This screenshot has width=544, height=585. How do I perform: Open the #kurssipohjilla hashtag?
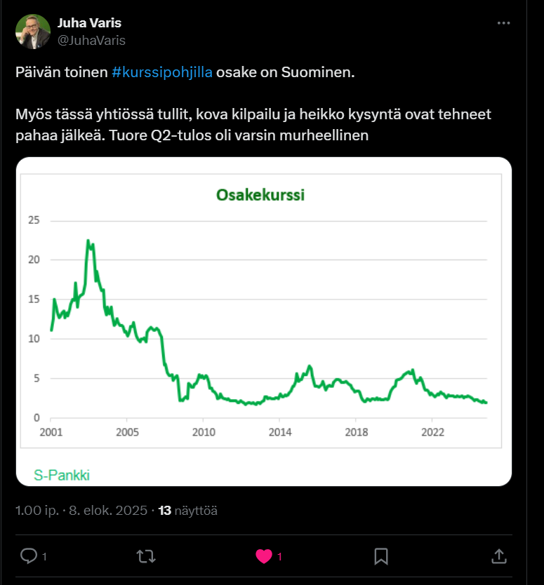(x=162, y=74)
